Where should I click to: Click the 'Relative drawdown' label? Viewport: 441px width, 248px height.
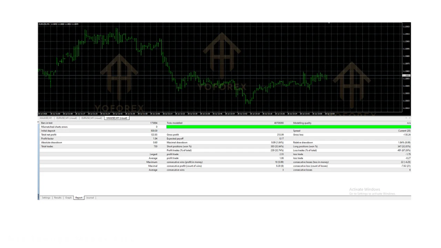[x=303, y=143]
